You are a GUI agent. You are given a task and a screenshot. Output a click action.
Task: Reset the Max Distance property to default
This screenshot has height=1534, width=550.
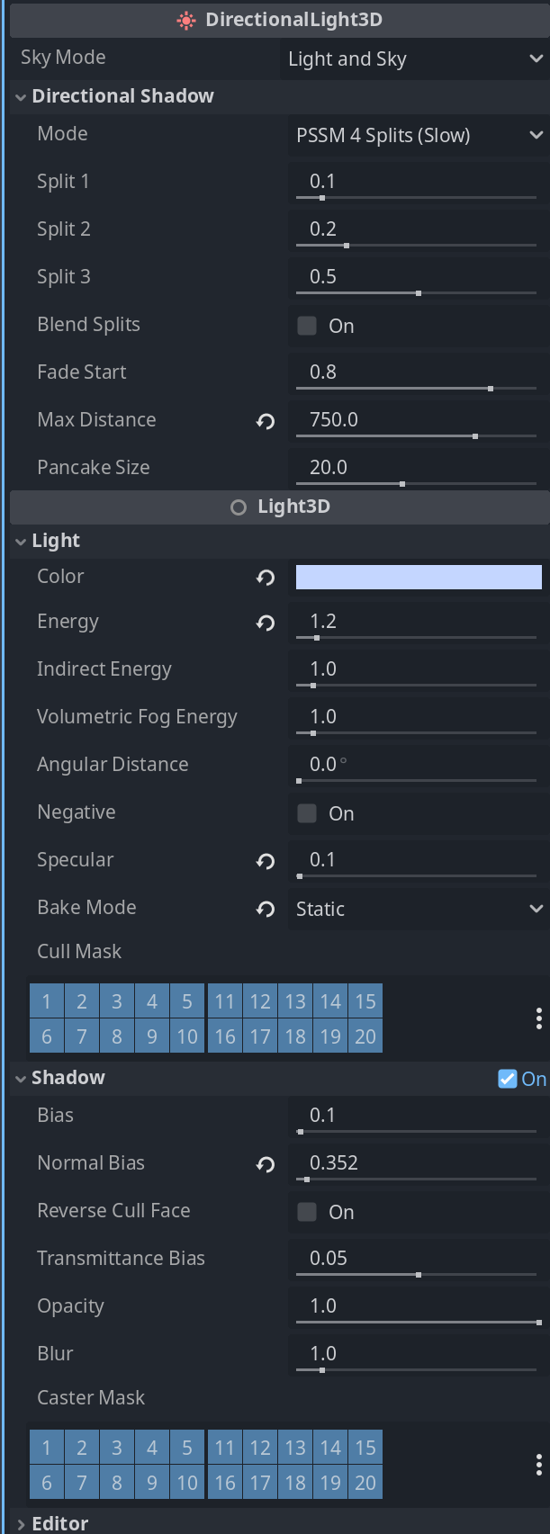click(266, 421)
